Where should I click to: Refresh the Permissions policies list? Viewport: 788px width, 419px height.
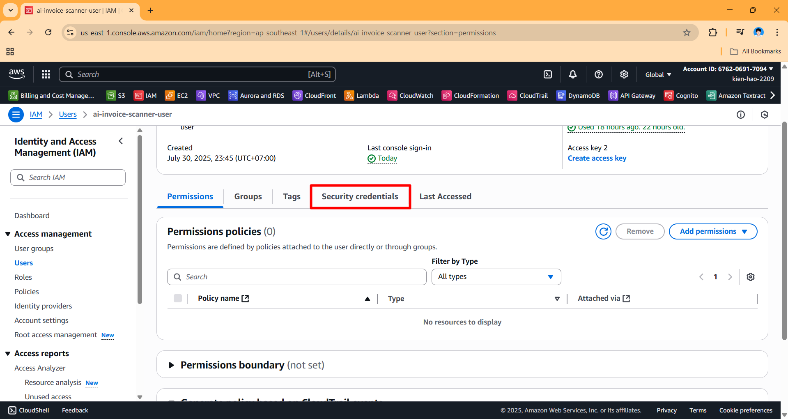pos(603,231)
